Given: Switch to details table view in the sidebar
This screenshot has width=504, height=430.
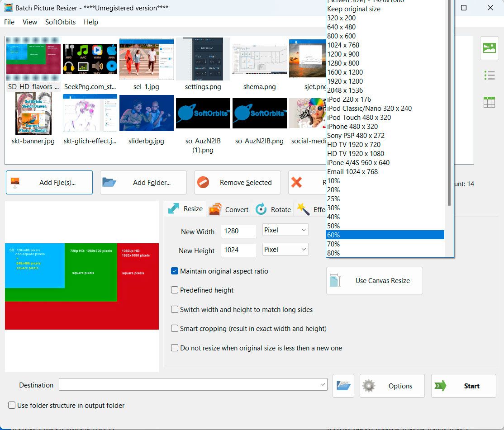Looking at the screenshot, I should pyautogui.click(x=489, y=102).
